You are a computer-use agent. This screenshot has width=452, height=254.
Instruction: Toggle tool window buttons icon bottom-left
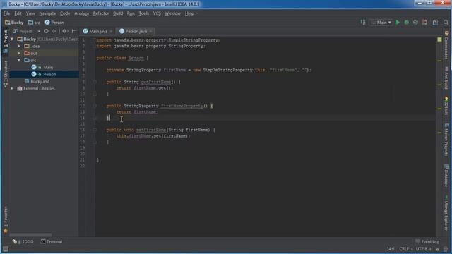(5, 249)
